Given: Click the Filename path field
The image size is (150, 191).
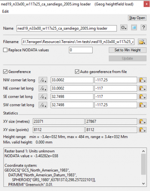Looking at the screenshot, I should pyautogui.click(x=78, y=42).
